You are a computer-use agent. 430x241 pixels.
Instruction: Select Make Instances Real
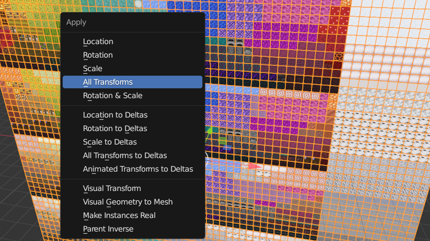click(133, 215)
